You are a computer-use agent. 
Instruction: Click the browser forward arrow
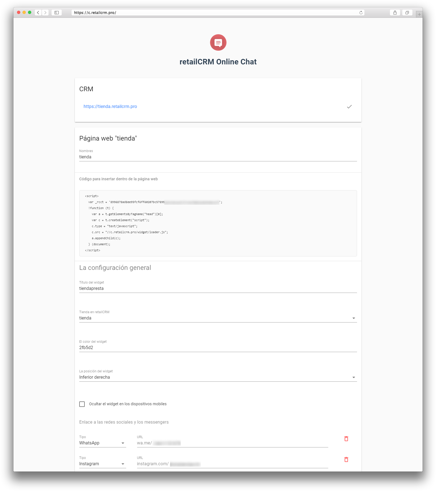click(x=46, y=13)
